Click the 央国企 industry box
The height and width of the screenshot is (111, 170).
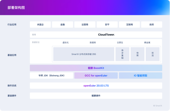click(x=40, y=25)
